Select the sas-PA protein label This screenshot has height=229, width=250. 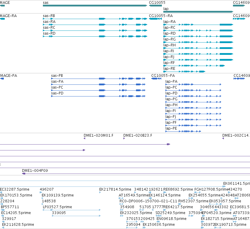(x=57, y=82)
